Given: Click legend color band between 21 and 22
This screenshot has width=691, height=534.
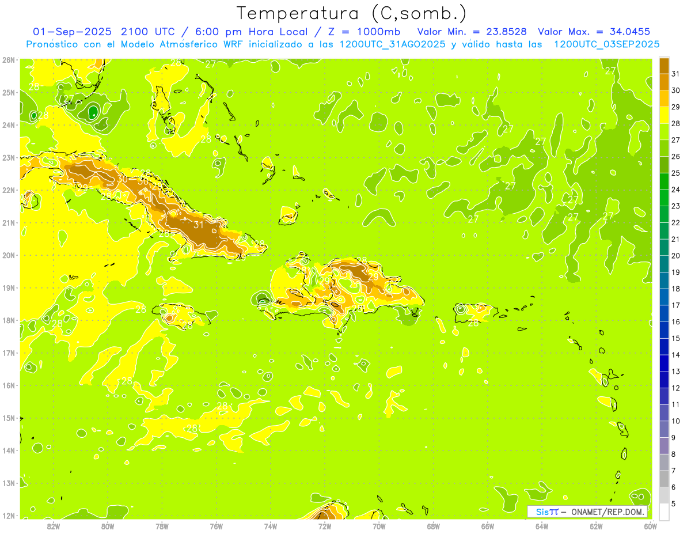Looking at the screenshot, I should pyautogui.click(x=664, y=230).
